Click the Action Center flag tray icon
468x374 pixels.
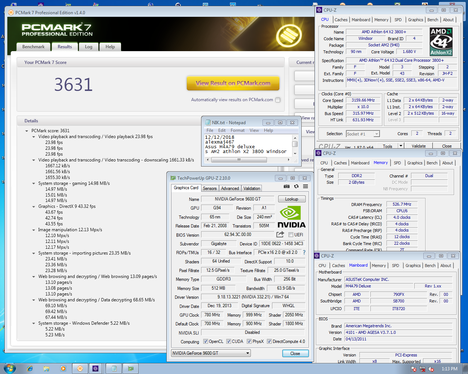coord(414,369)
